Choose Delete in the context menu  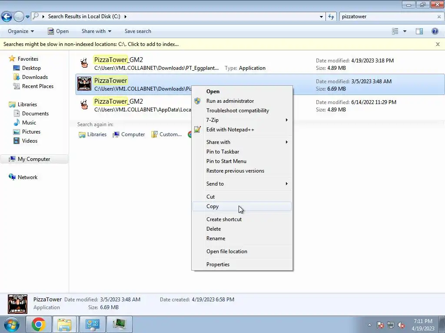click(242, 229)
